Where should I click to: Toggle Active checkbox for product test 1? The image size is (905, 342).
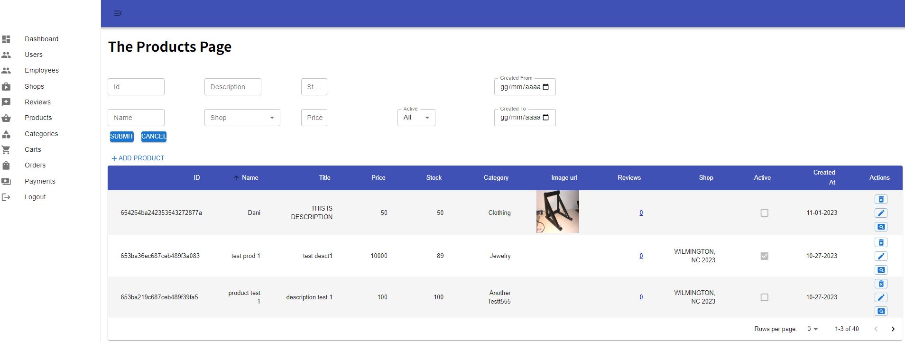click(x=764, y=297)
